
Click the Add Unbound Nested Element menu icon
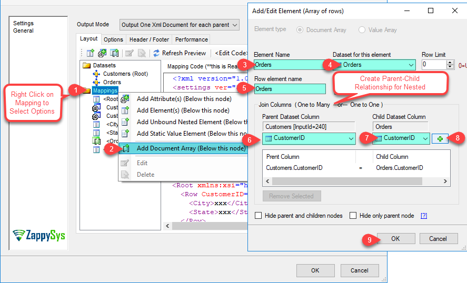[x=125, y=122]
